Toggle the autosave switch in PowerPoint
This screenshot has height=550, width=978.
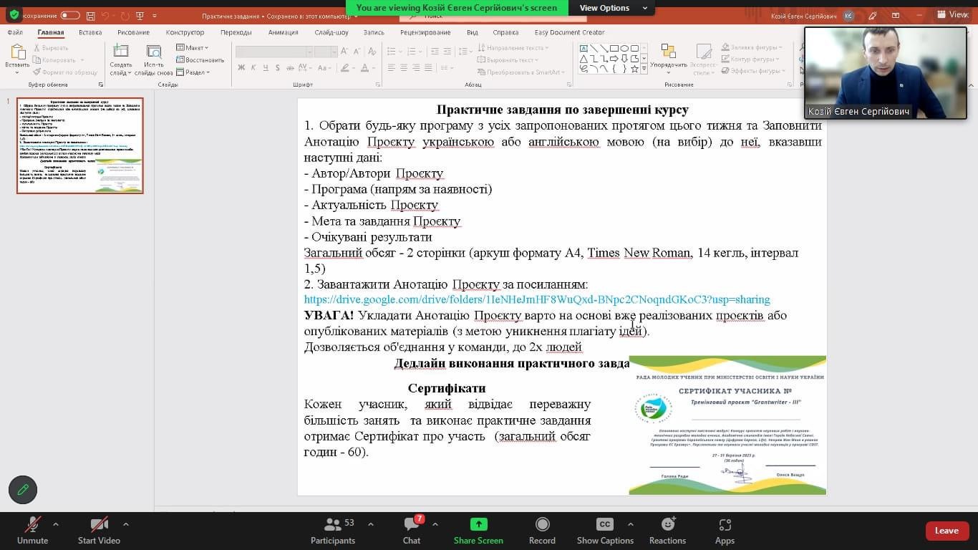pos(70,15)
